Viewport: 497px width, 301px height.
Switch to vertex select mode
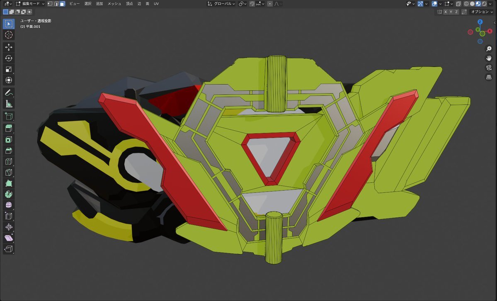(50, 4)
